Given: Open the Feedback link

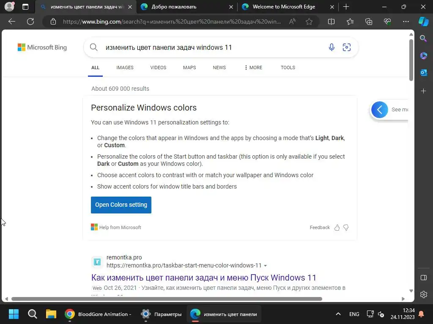Looking at the screenshot, I should 320,227.
